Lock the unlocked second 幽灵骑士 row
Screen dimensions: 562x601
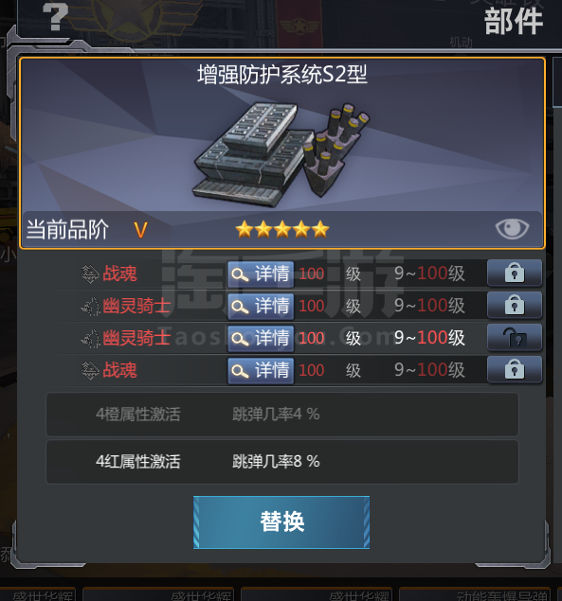515,337
